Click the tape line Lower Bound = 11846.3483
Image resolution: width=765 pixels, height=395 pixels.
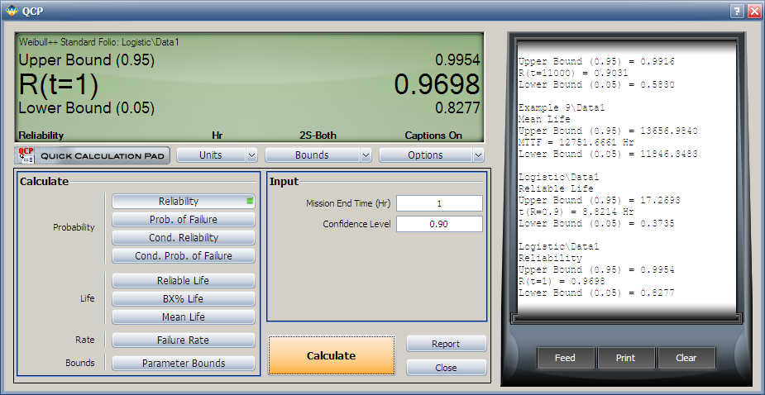(x=608, y=154)
